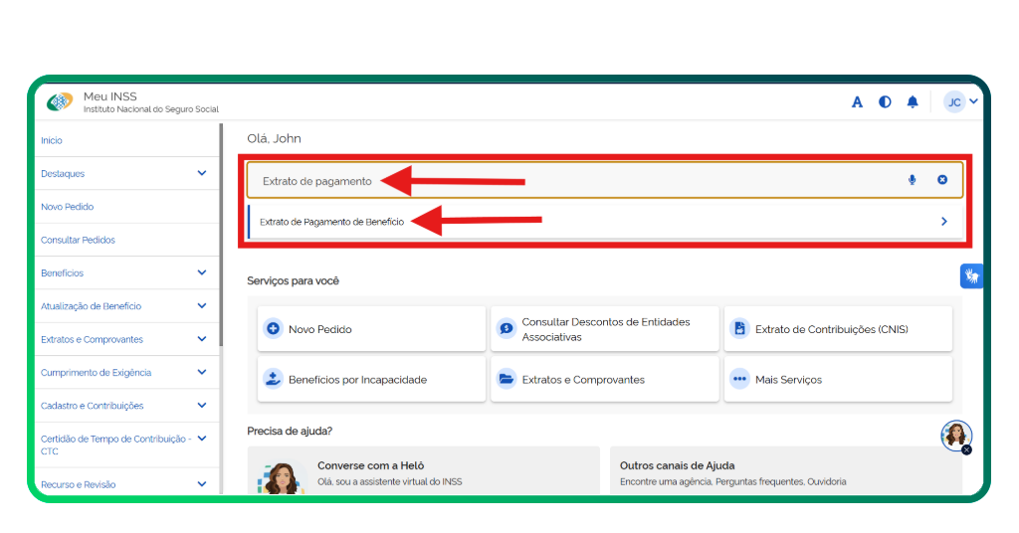Expand Cumprimento de Exigência chevron
The image size is (1019, 533).
[x=201, y=372]
